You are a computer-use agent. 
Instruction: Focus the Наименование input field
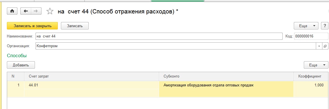click(x=159, y=36)
